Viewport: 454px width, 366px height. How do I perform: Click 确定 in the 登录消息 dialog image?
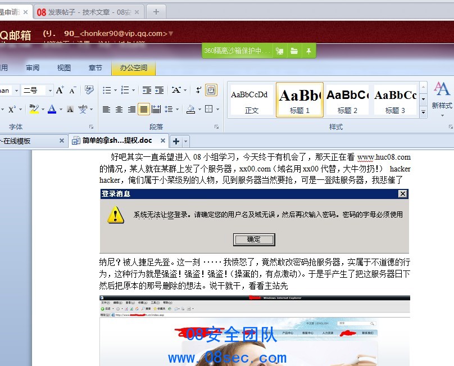254,240
